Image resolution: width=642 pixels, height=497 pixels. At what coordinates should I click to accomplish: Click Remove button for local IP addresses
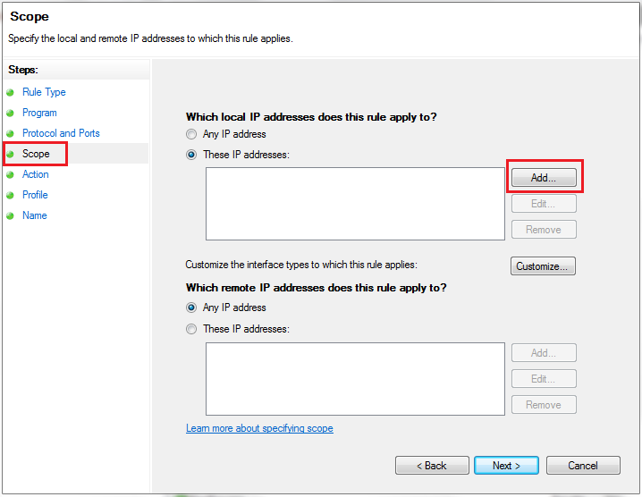click(544, 229)
